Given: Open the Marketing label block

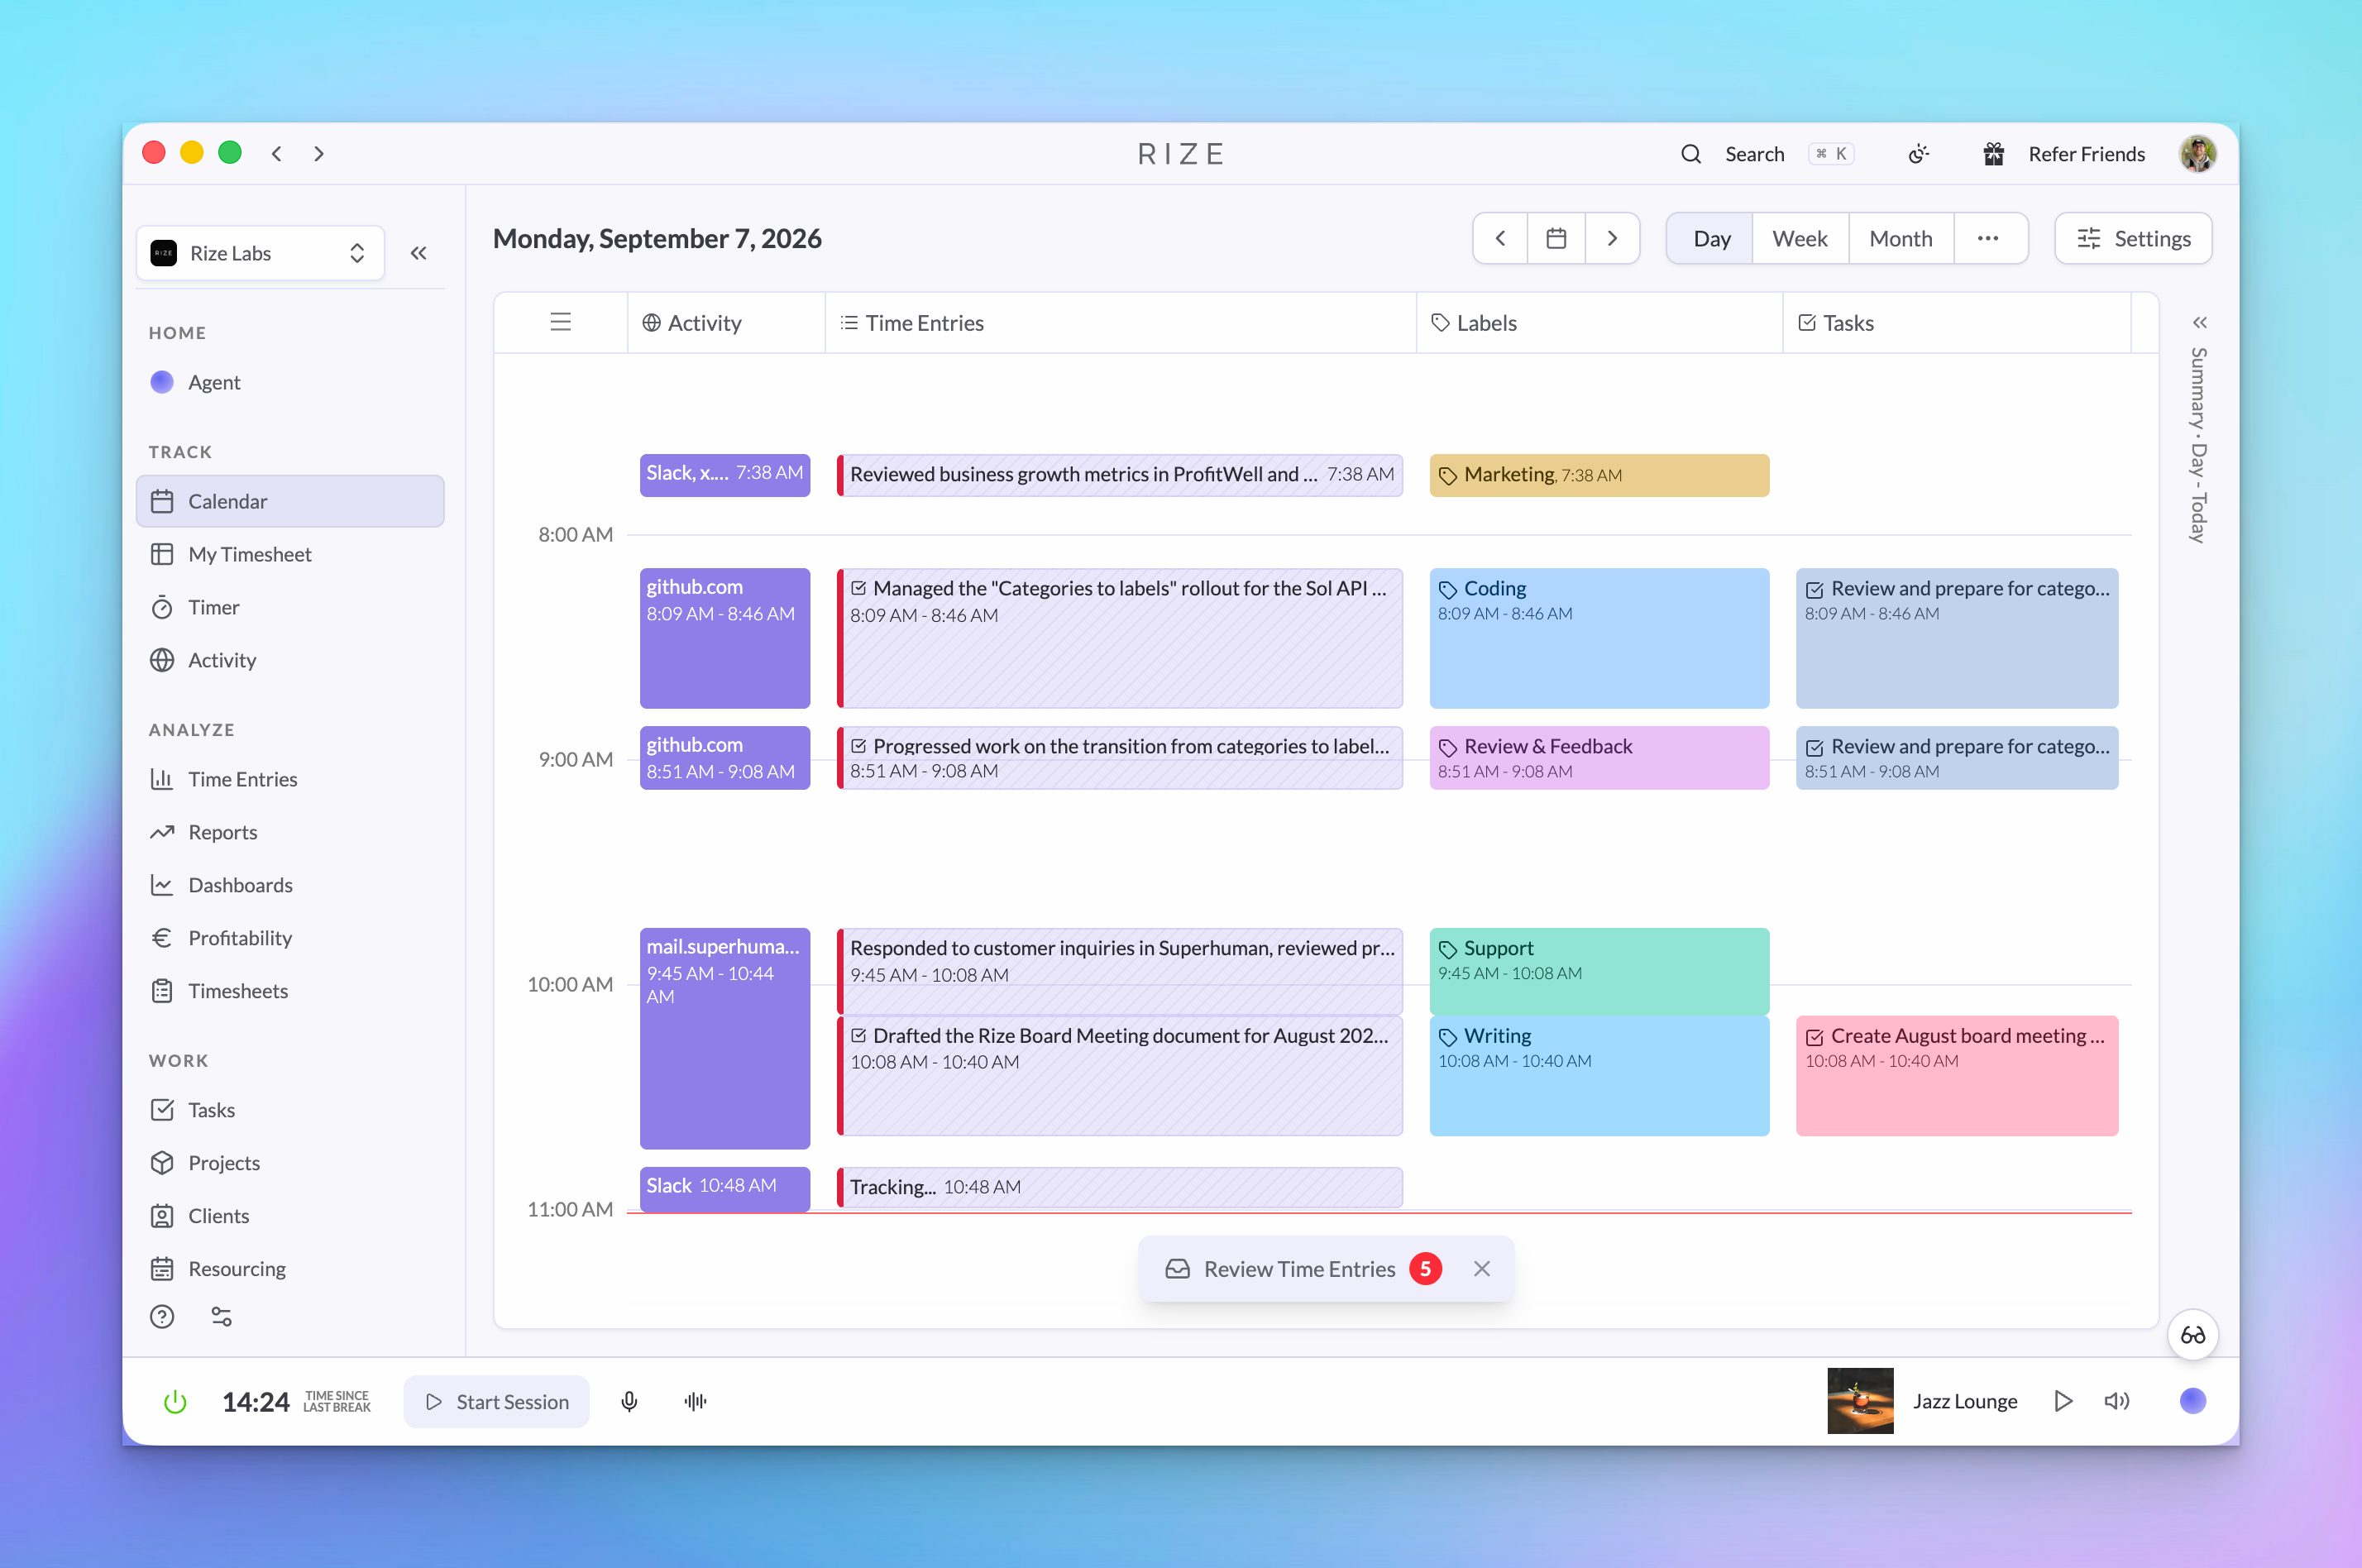Looking at the screenshot, I should point(1599,475).
